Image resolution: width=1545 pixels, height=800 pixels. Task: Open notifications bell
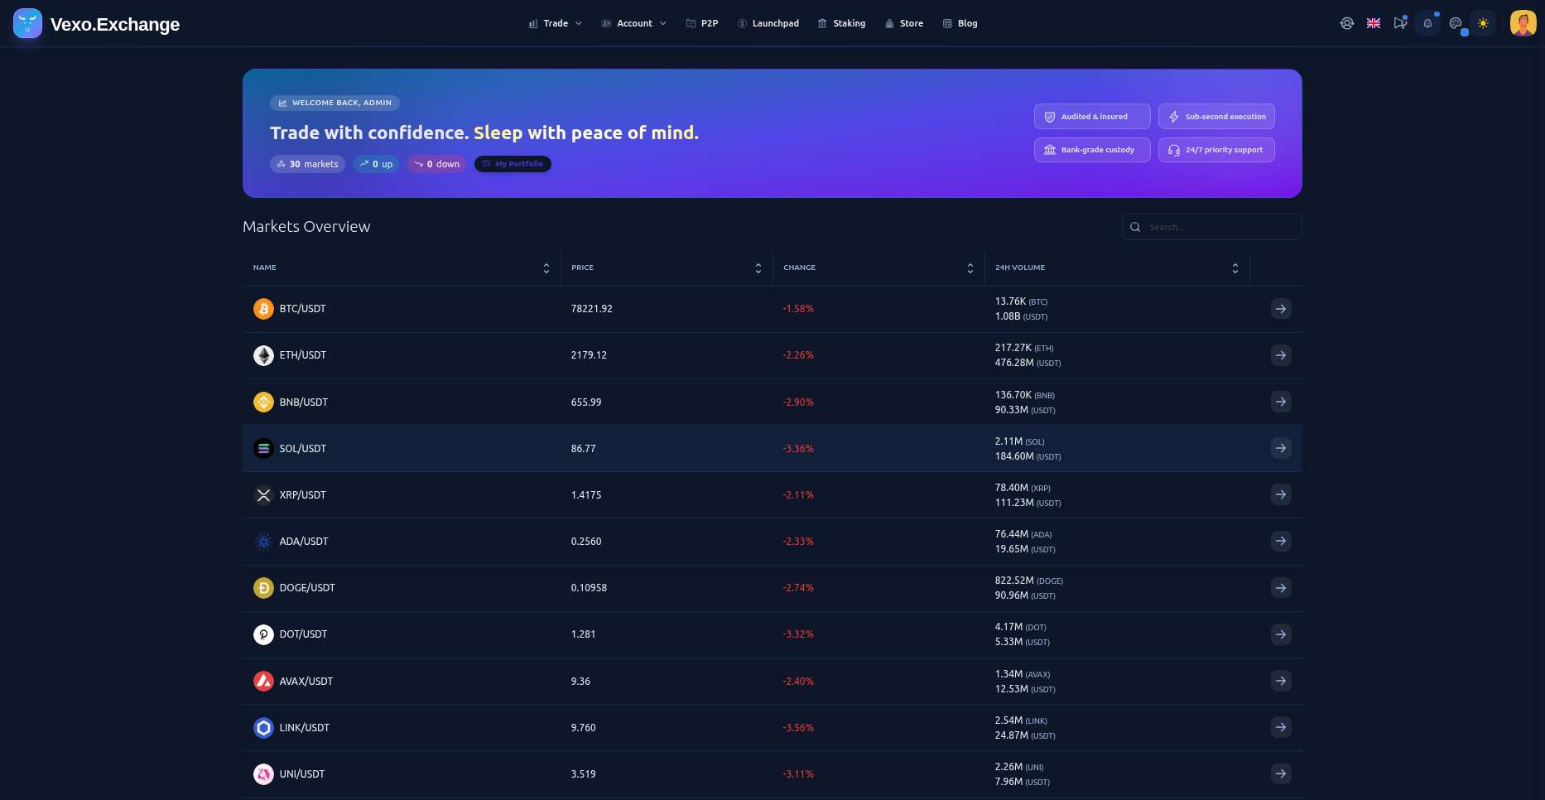coord(1427,23)
